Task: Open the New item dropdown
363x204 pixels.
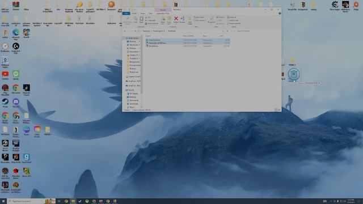Action: point(199,17)
